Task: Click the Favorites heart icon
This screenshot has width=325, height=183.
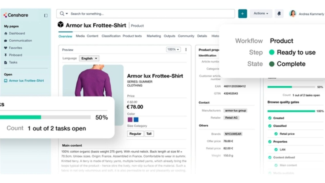Action: [x=5, y=48]
